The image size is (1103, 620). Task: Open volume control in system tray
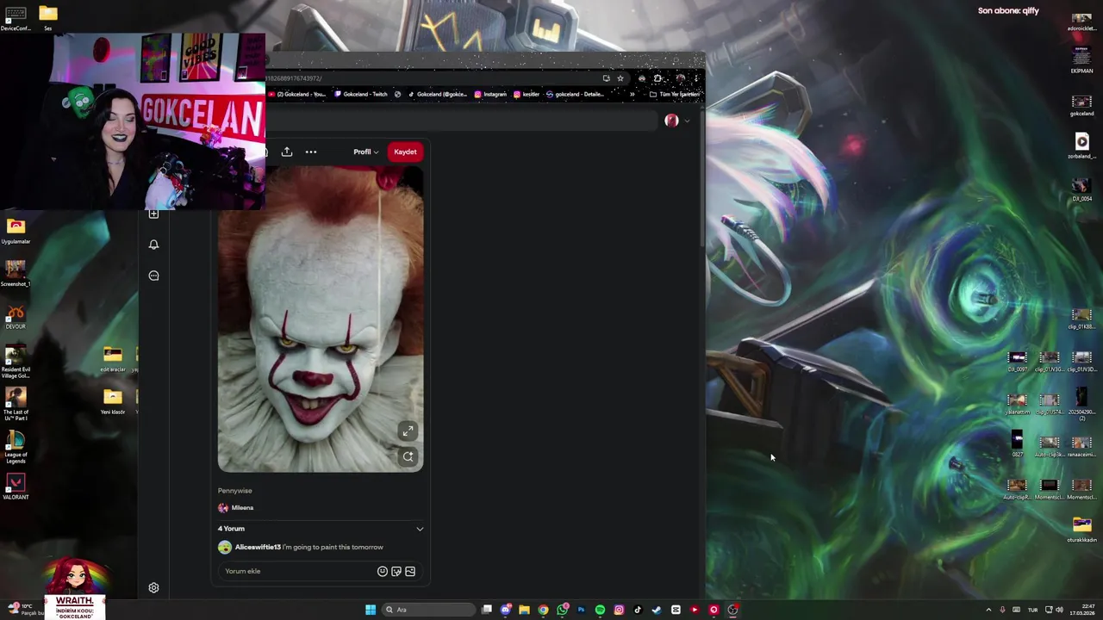point(1059,610)
